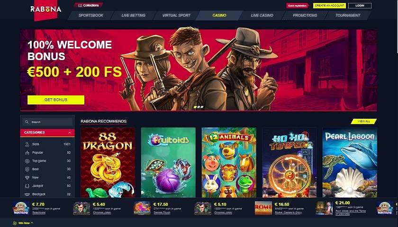The height and width of the screenshot is (227, 398).
Task: Expand the Win Now bar arrow
Action: [x=32, y=223]
